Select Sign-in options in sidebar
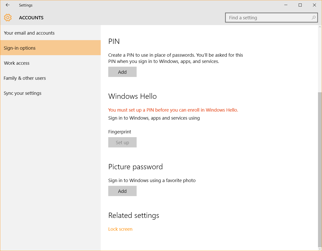 point(50,48)
